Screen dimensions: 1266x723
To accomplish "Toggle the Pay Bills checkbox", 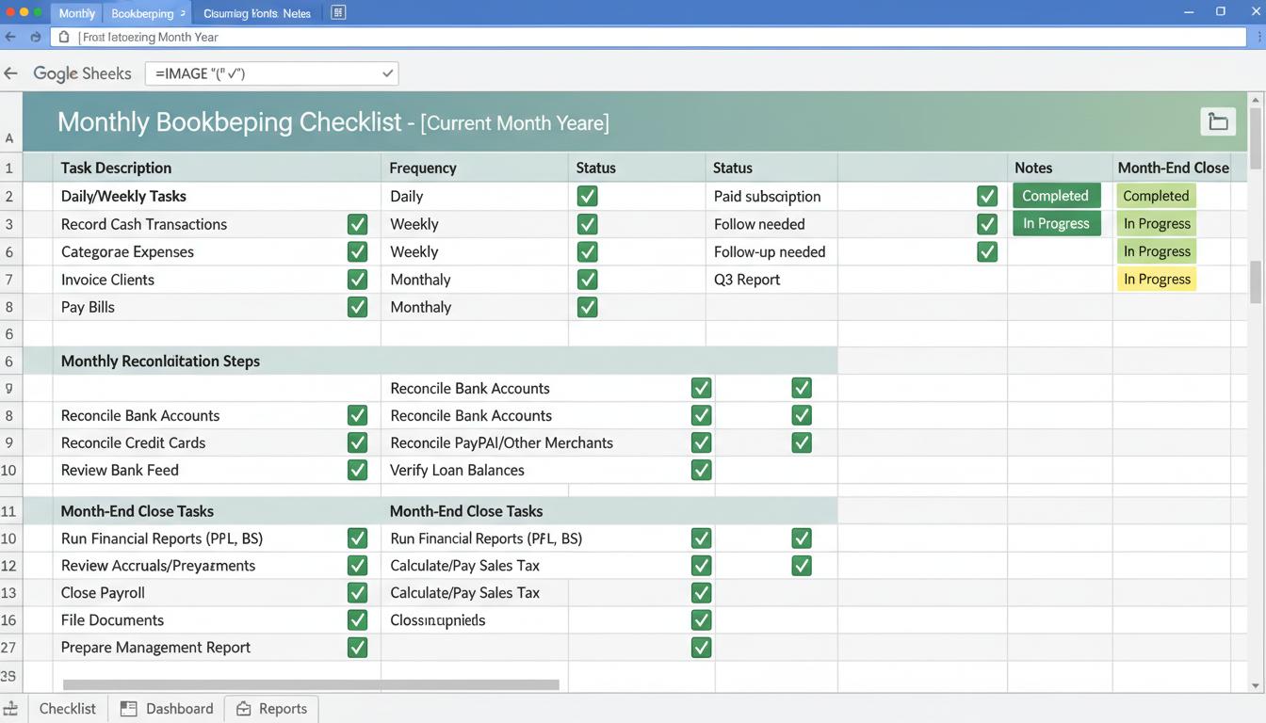I will [357, 307].
